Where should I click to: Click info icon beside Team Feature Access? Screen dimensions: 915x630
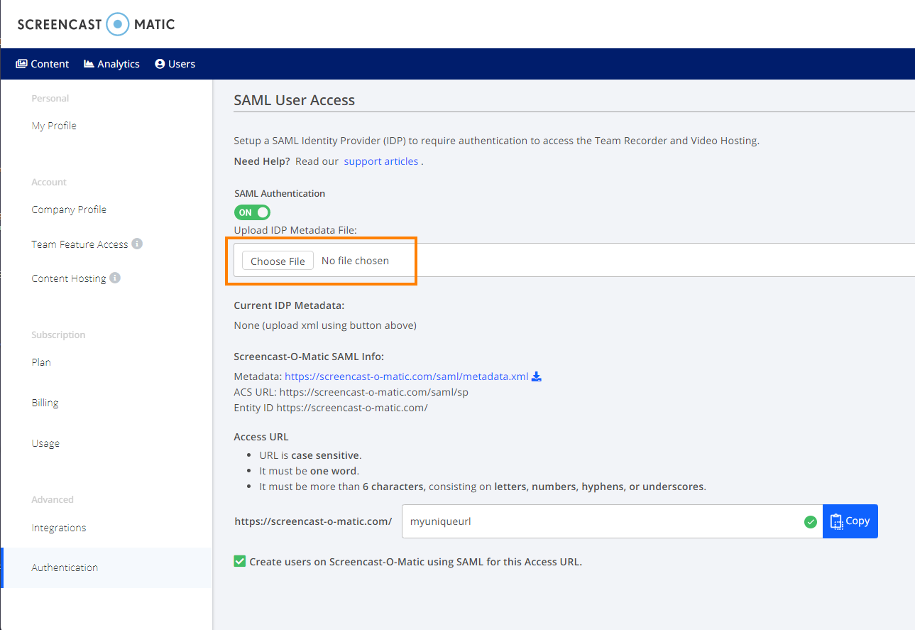pos(137,244)
